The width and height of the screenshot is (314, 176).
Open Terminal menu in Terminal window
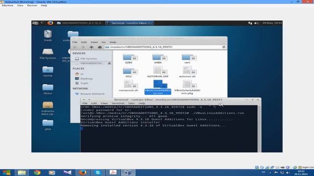(118, 103)
